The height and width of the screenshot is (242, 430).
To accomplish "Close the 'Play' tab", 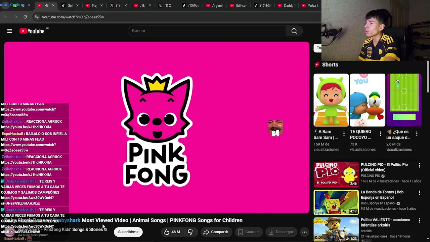I will tap(101, 5).
